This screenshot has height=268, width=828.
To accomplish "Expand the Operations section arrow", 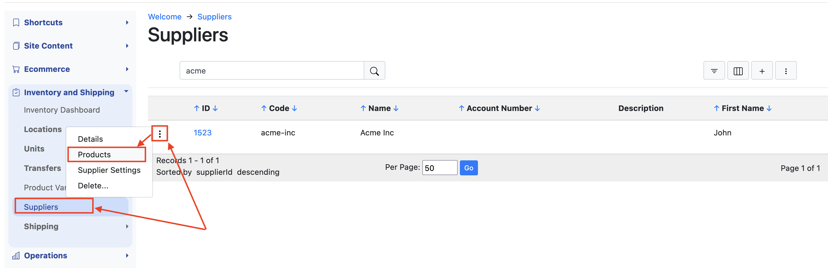I will pos(127,256).
